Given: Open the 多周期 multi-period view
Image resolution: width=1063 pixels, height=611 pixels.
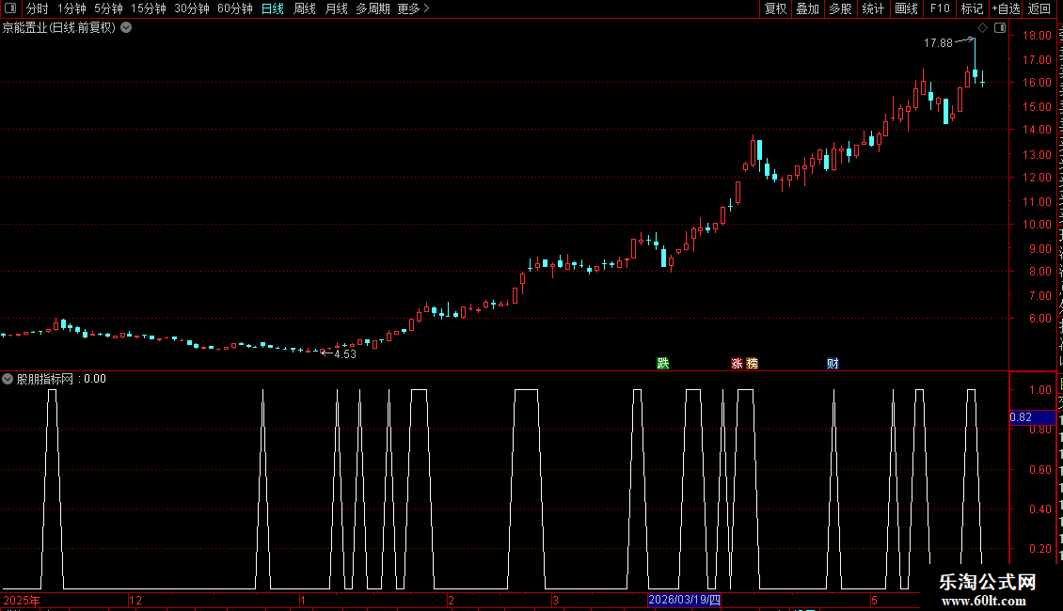Looking at the screenshot, I should point(373,8).
